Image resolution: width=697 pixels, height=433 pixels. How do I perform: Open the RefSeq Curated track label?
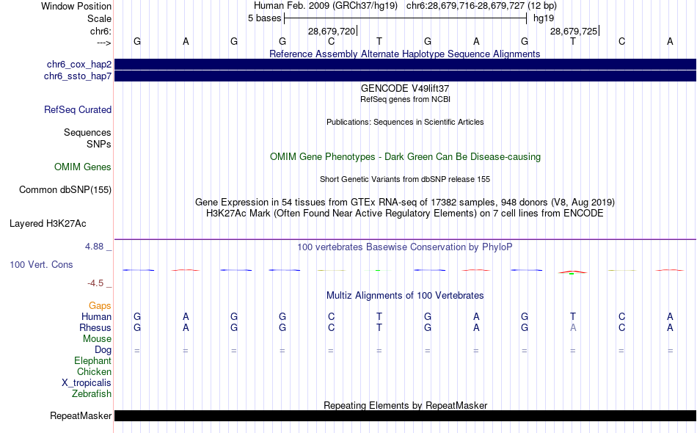click(77, 109)
